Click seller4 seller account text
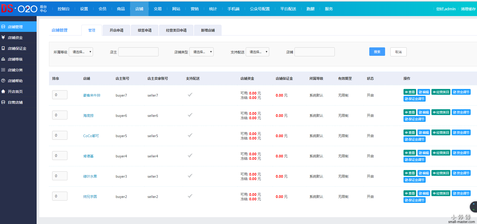This screenshot has height=224, width=477. [x=153, y=156]
